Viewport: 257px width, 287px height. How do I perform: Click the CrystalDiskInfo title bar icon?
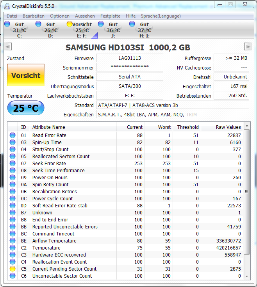tap(7, 6)
